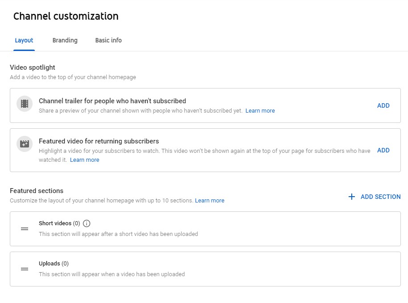This screenshot has width=408, height=303.
Task: Switch to the Layout tab
Action: 24,40
